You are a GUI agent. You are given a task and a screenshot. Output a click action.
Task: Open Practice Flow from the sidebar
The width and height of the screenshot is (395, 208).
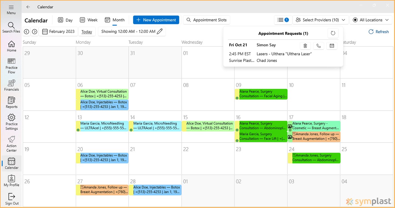click(x=11, y=65)
